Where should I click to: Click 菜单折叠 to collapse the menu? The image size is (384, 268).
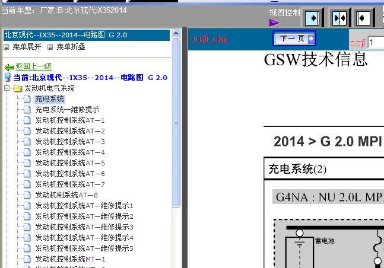(71, 47)
